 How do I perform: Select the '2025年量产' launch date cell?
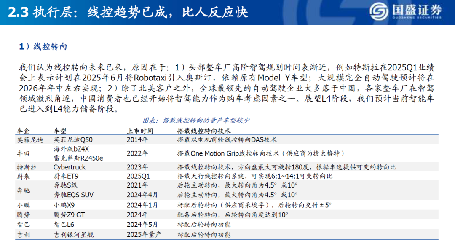[144, 235]
